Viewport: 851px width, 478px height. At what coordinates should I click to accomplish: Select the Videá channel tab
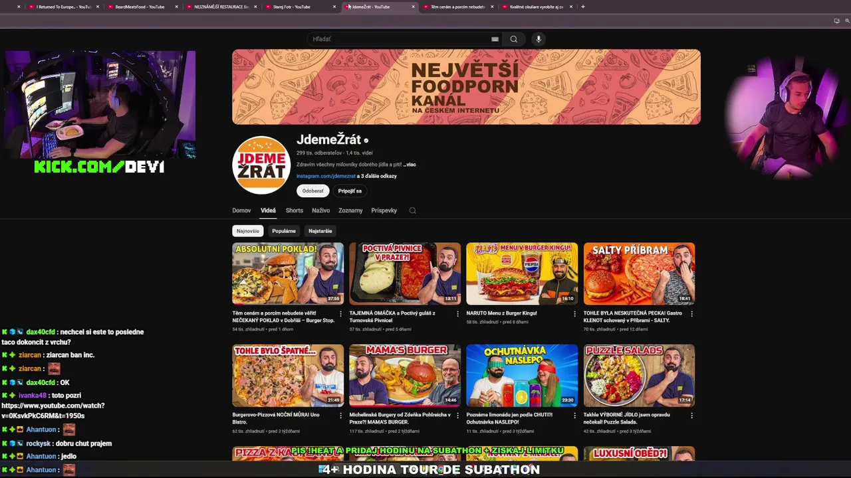[268, 210]
